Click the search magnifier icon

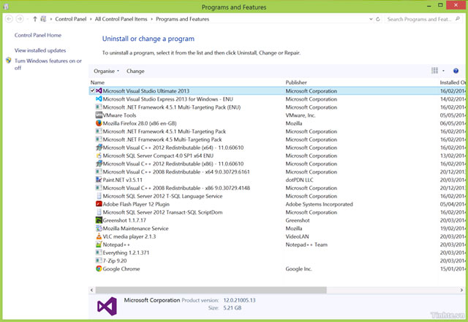pyautogui.click(x=458, y=19)
